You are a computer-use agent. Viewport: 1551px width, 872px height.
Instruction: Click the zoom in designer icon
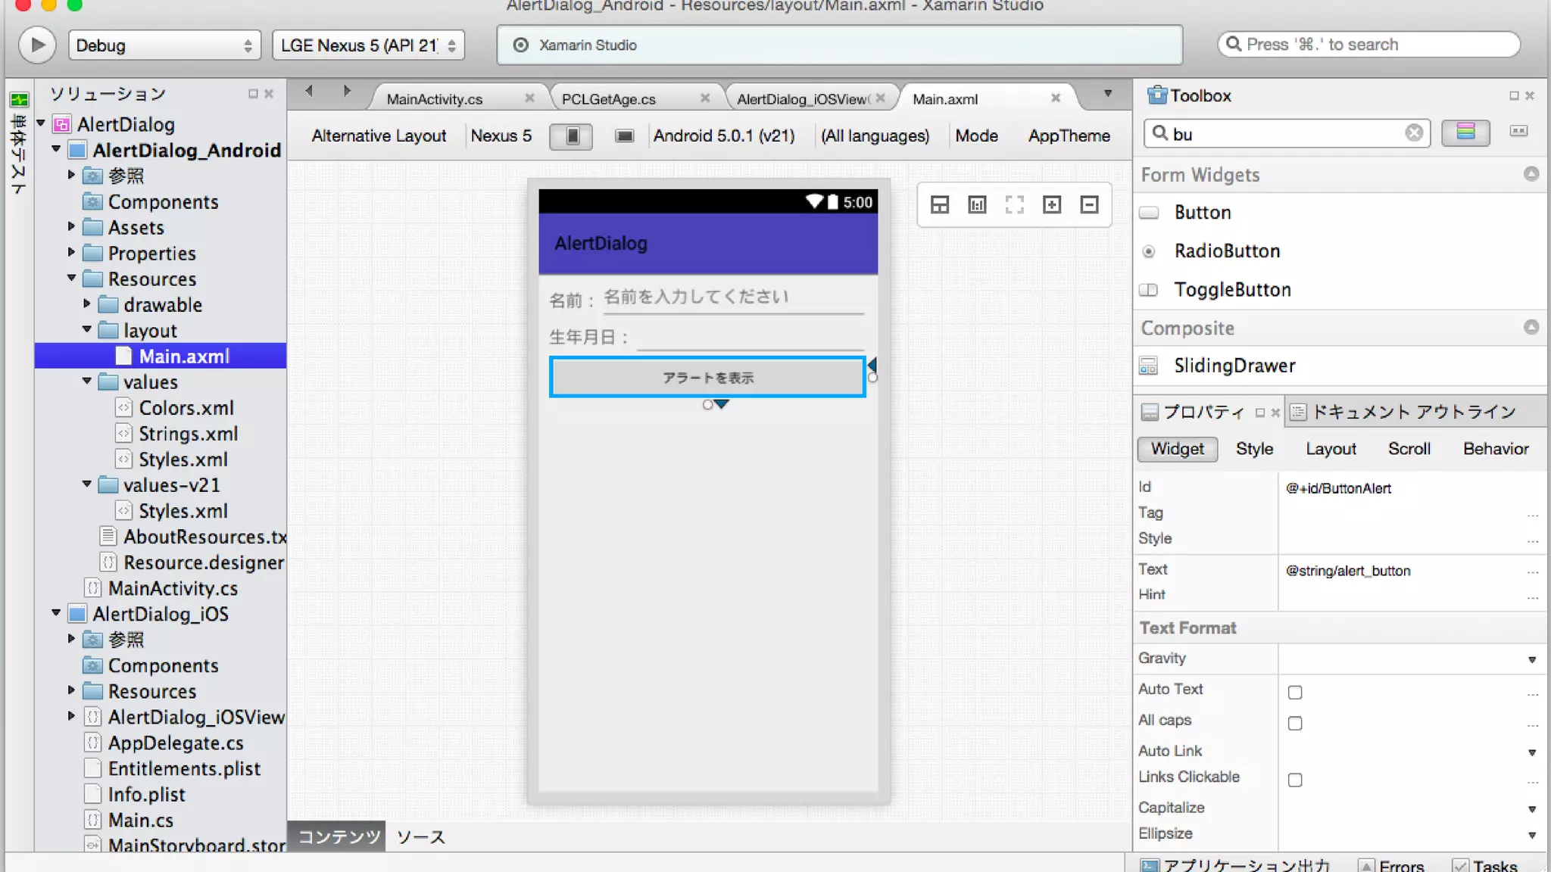click(1051, 204)
